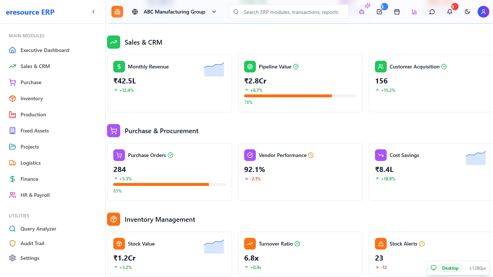Screen dimensions: 493x277
Task: Click the ERP search input field
Action: 291,12
